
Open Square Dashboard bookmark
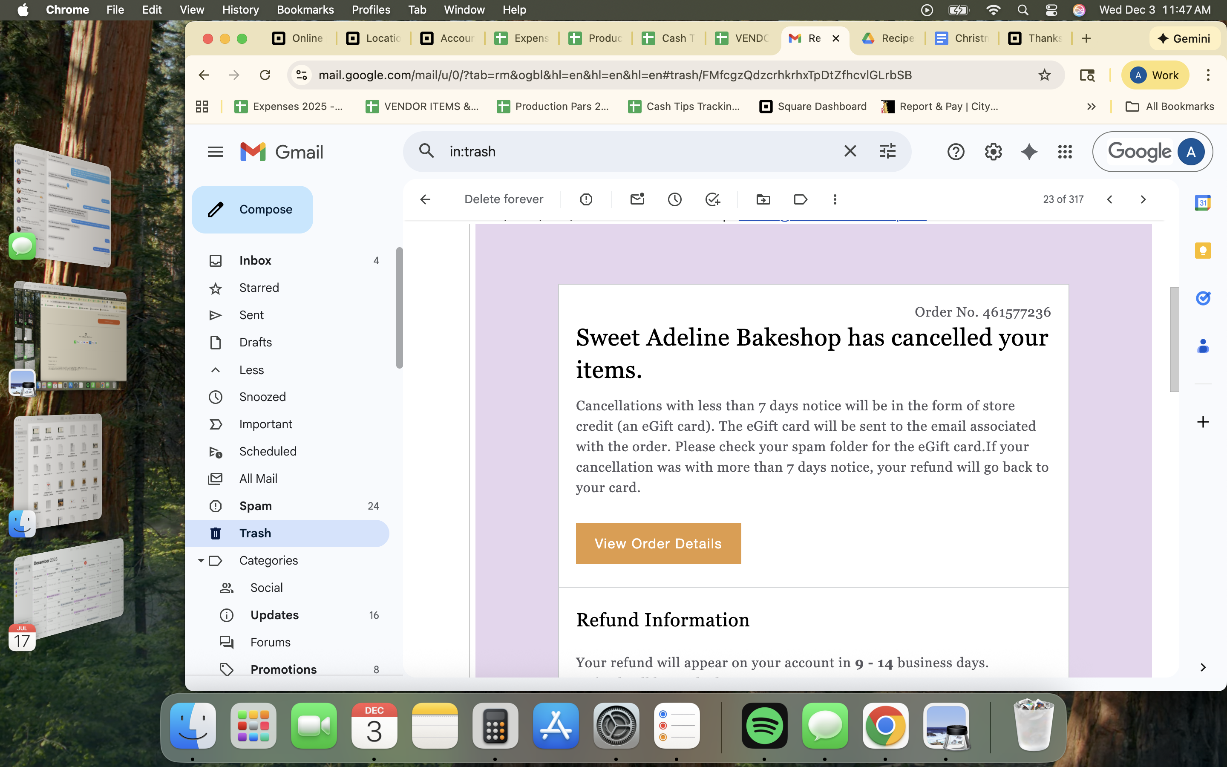pos(813,107)
